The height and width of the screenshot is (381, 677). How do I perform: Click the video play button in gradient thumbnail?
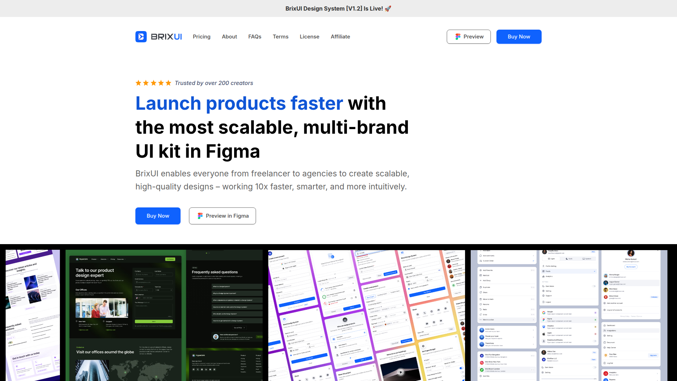401,372
